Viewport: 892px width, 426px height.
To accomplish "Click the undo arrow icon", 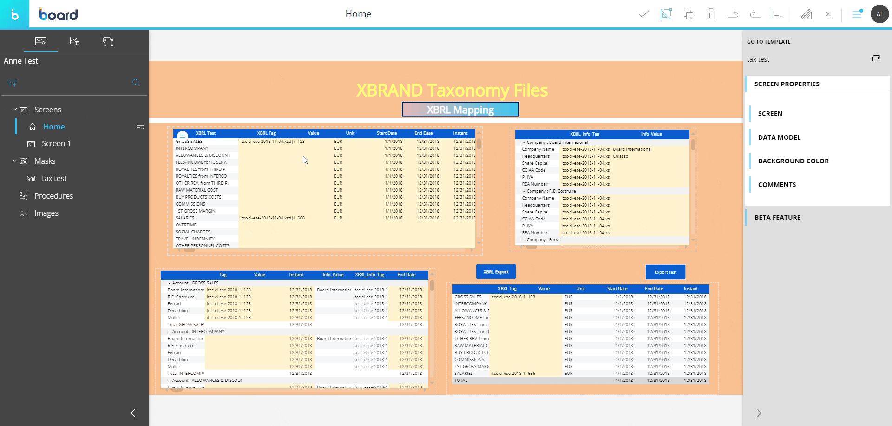I will point(733,14).
